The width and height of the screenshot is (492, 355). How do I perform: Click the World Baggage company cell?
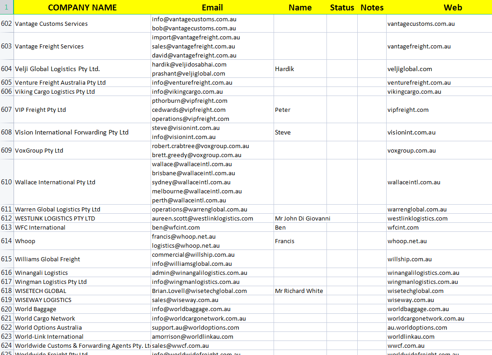click(x=36, y=309)
